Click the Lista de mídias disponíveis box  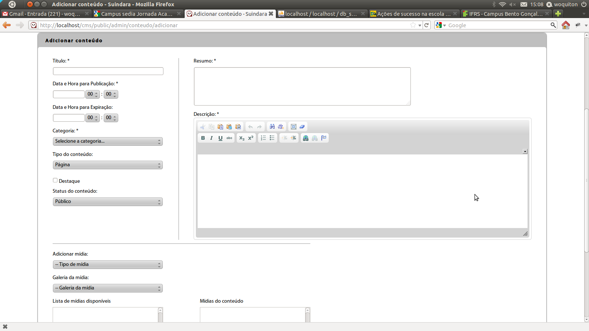108,315
